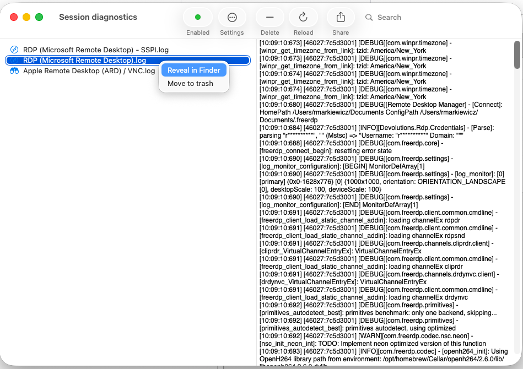The width and height of the screenshot is (523, 369).
Task: Click log line mentioning openh264_init
Action: pos(384,355)
